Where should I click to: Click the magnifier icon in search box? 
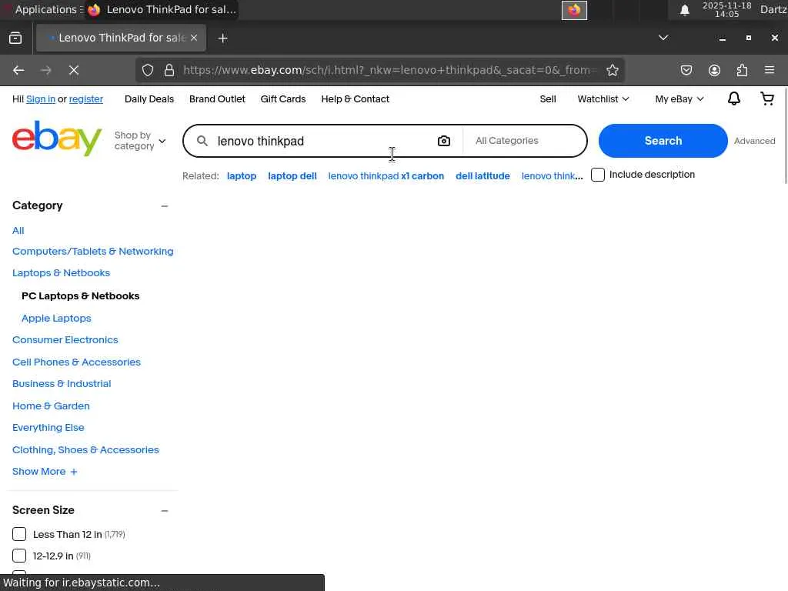click(x=202, y=142)
